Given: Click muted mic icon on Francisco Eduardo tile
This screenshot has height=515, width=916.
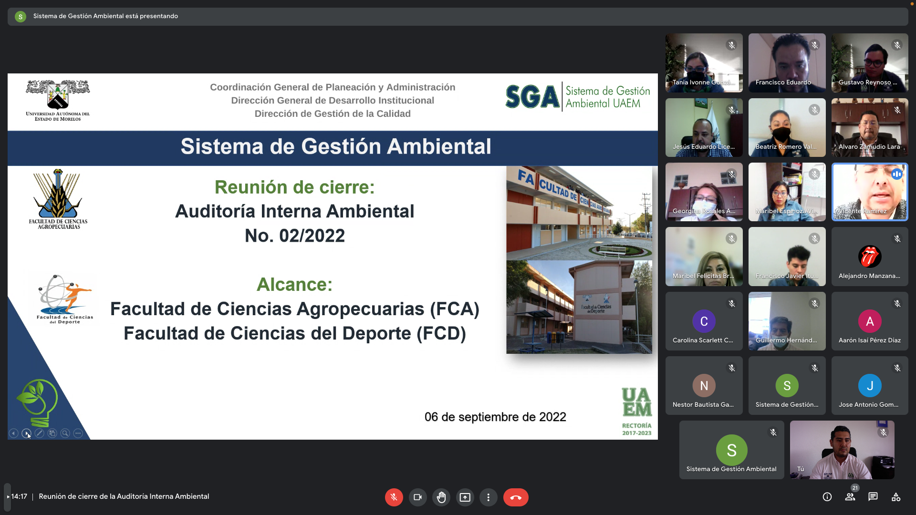Looking at the screenshot, I should point(814,45).
